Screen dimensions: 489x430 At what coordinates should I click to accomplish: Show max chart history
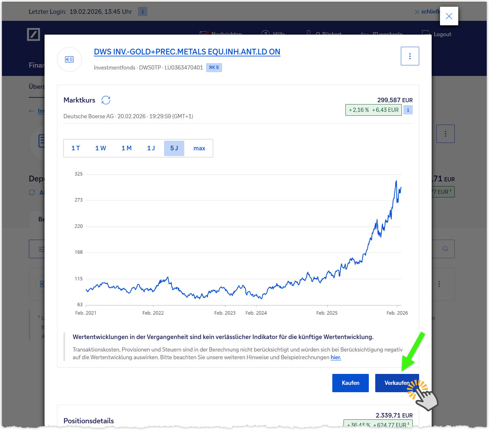pos(199,148)
